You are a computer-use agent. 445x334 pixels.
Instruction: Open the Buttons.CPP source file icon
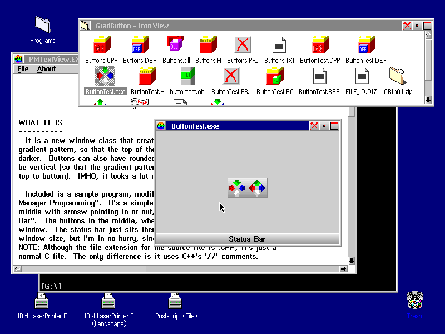(x=101, y=45)
